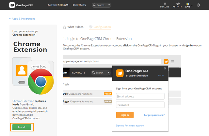Open the settings gear icon
This screenshot has width=209, height=136.
pyautogui.click(x=199, y=5)
